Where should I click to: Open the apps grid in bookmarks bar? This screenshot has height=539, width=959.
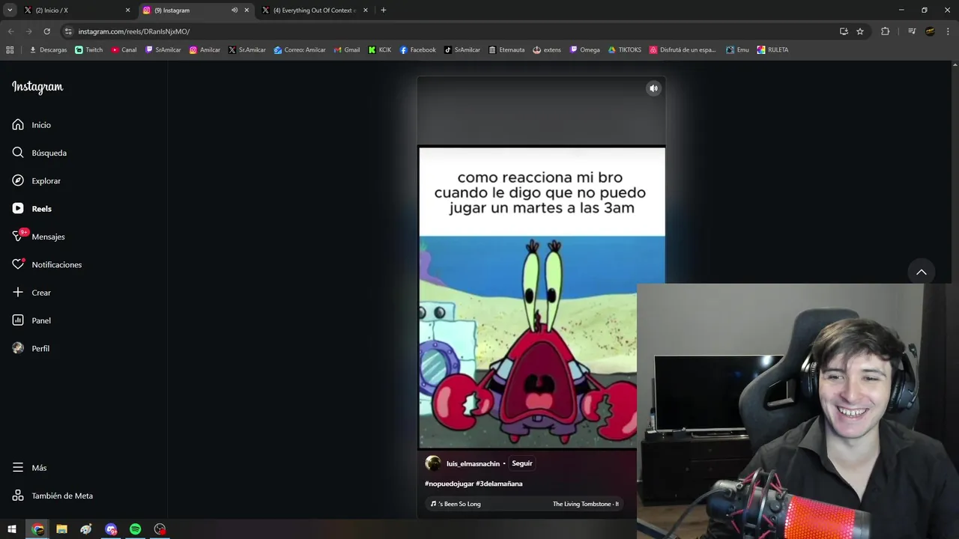coord(10,50)
